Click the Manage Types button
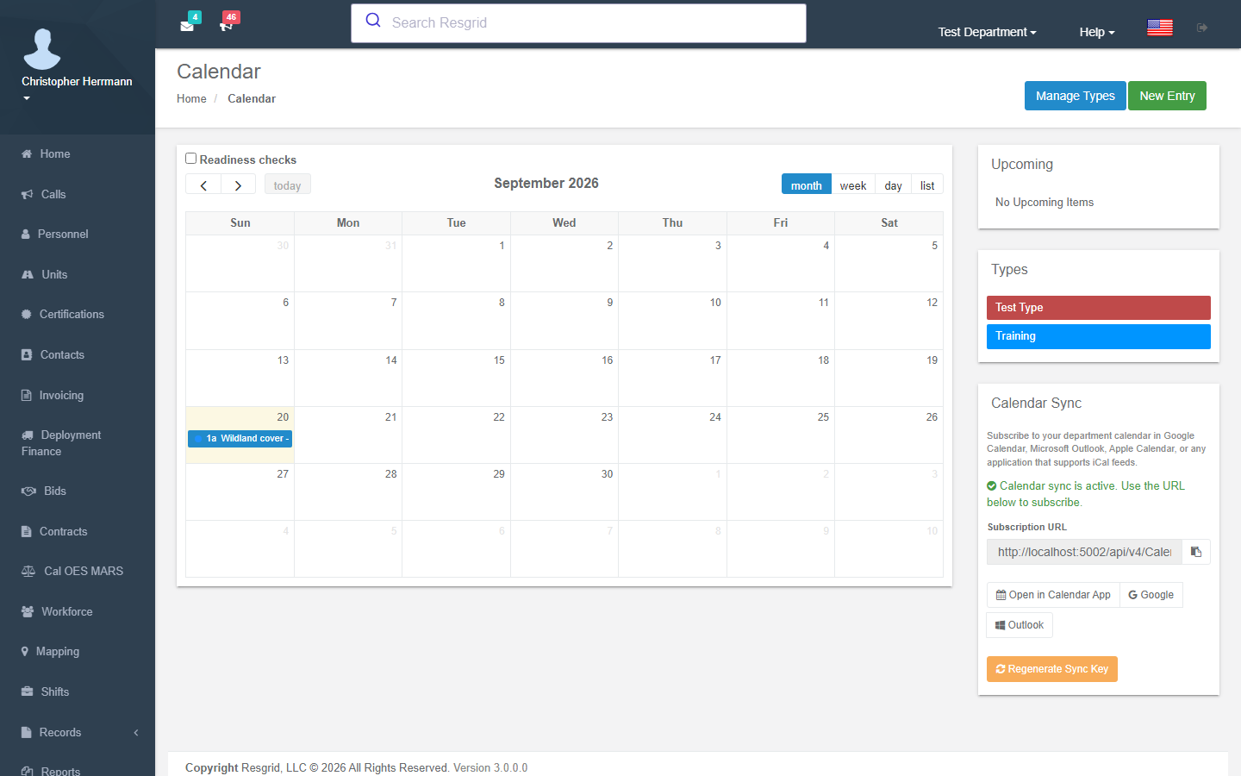The width and height of the screenshot is (1241, 776). click(1076, 96)
